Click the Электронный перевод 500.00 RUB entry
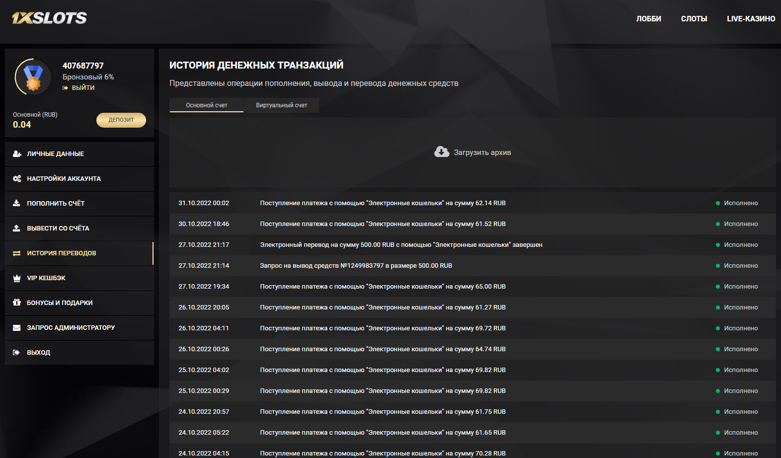 click(x=401, y=245)
